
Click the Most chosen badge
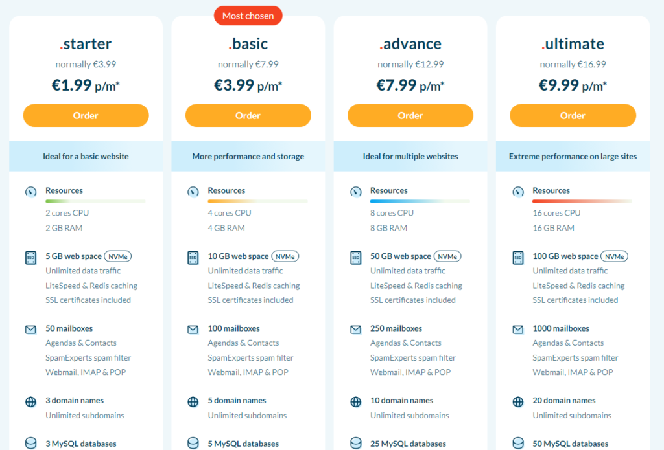(248, 16)
